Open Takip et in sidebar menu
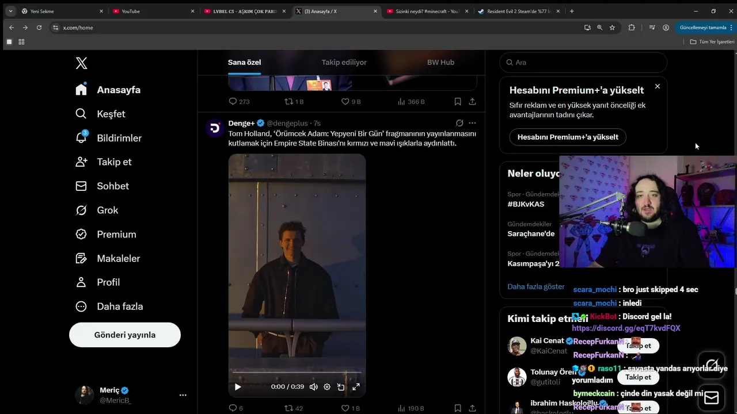 [103, 162]
